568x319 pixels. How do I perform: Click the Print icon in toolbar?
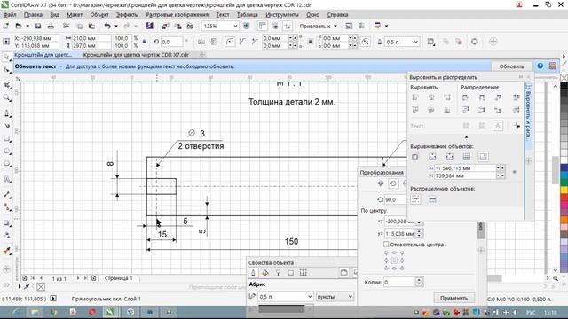[51, 26]
